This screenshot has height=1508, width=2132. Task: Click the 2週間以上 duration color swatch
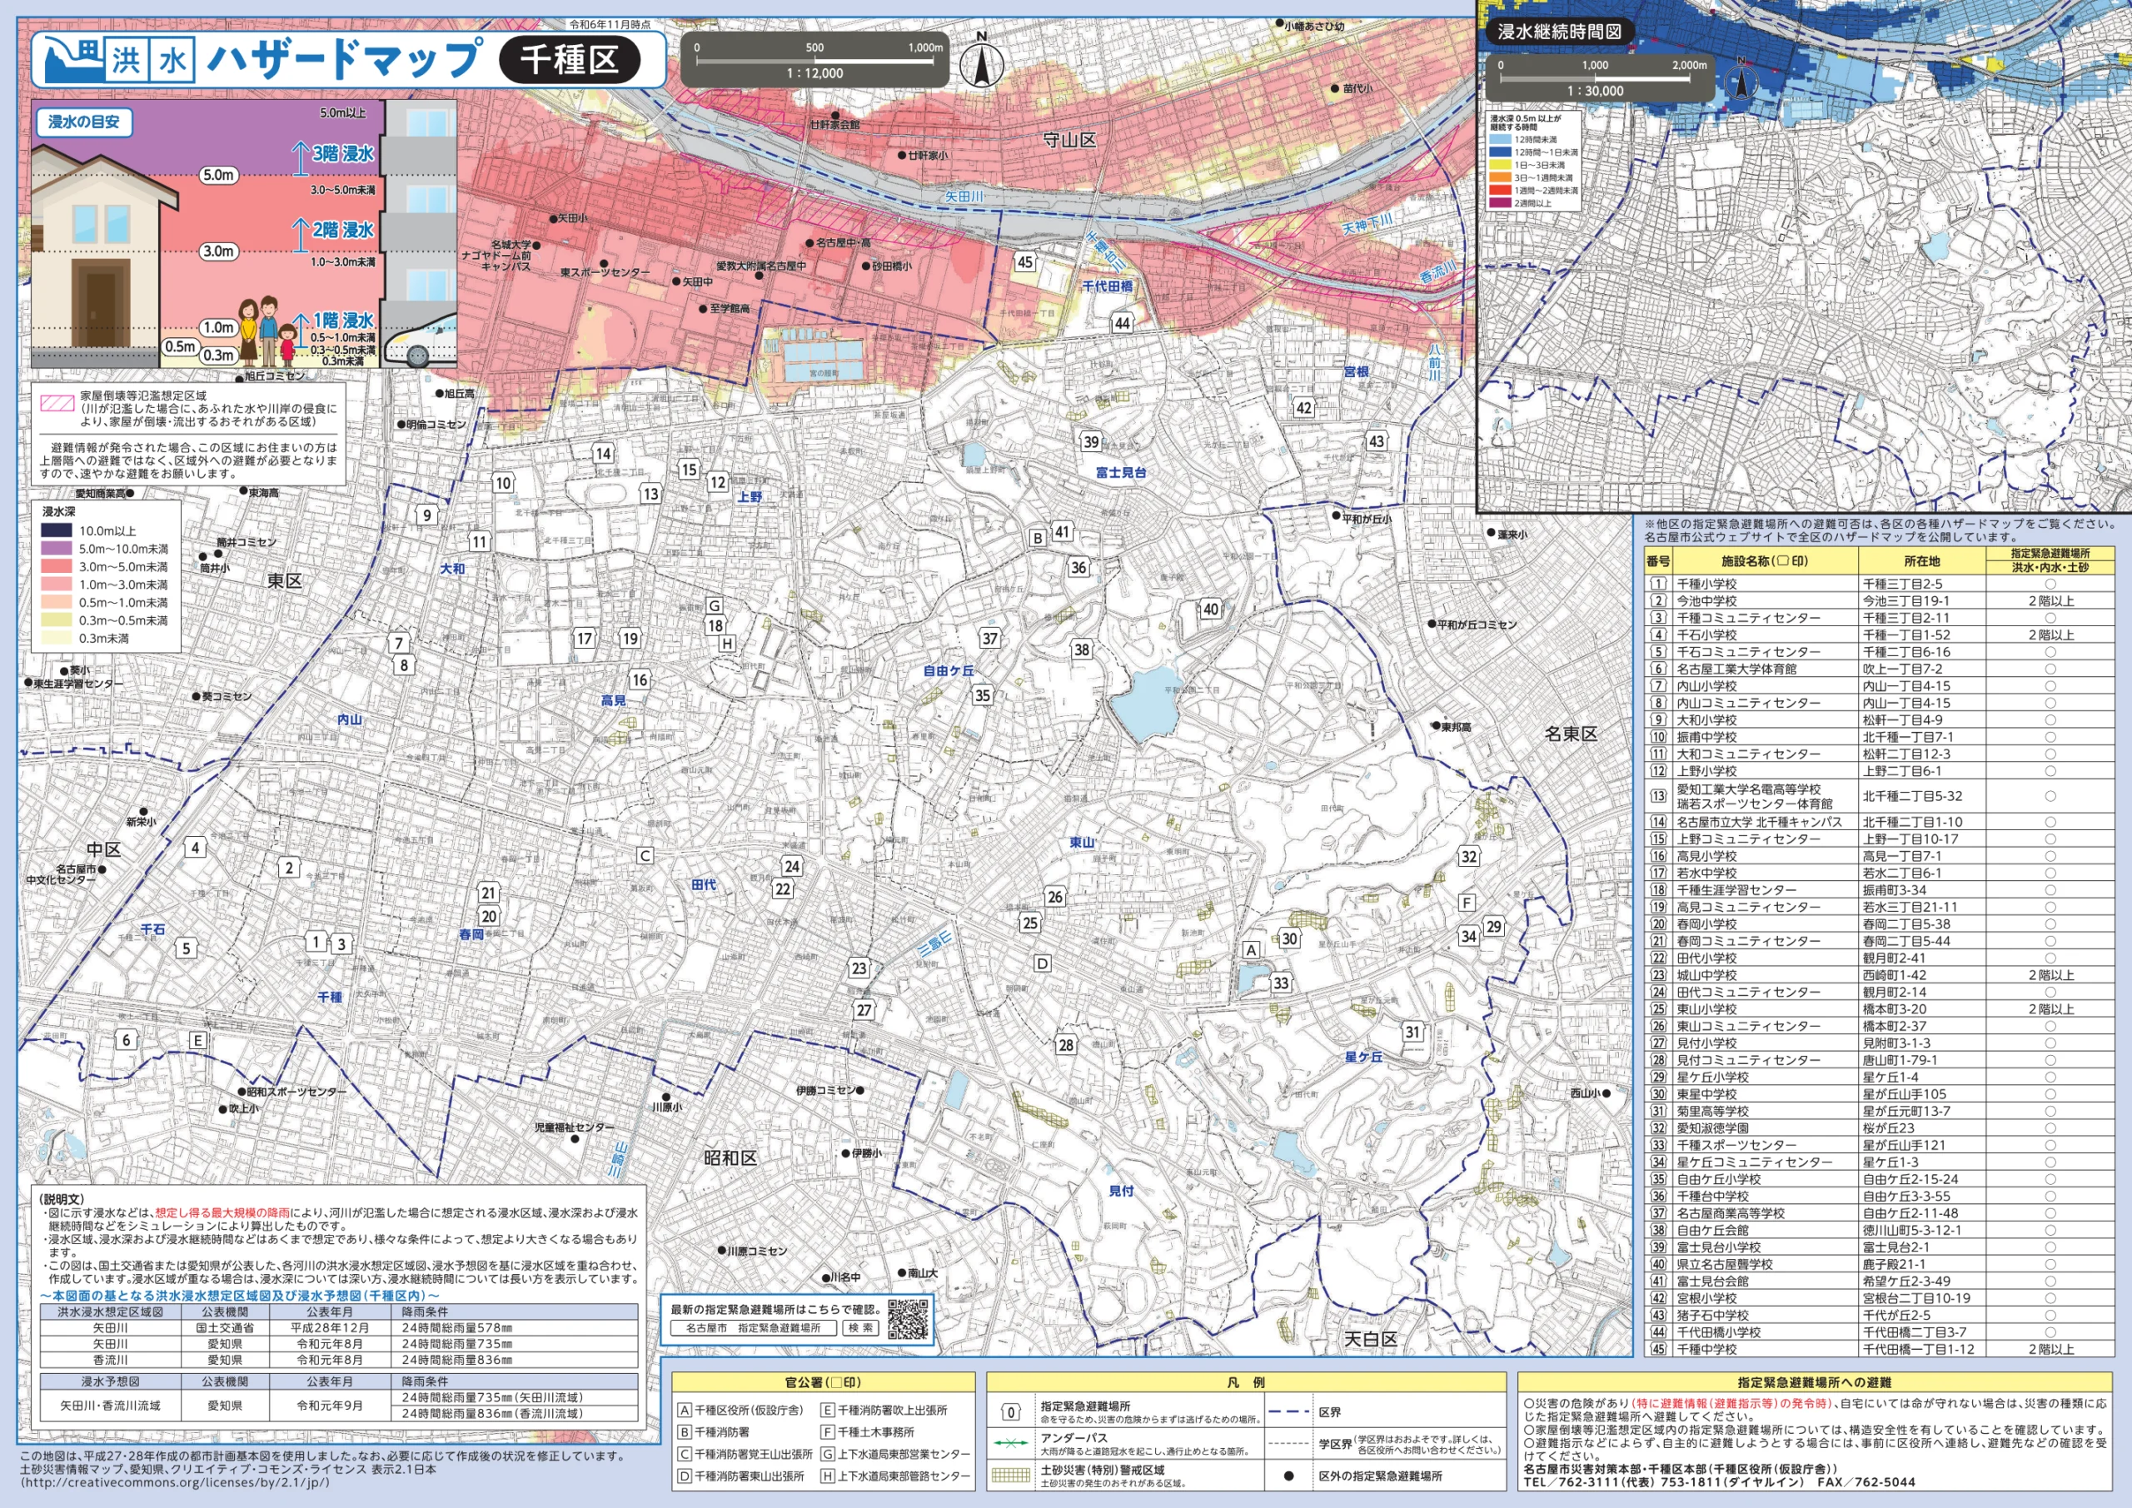tap(1500, 202)
